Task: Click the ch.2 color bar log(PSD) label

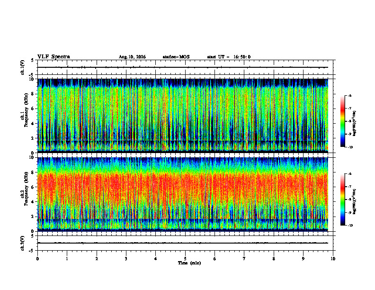Action: (355, 201)
